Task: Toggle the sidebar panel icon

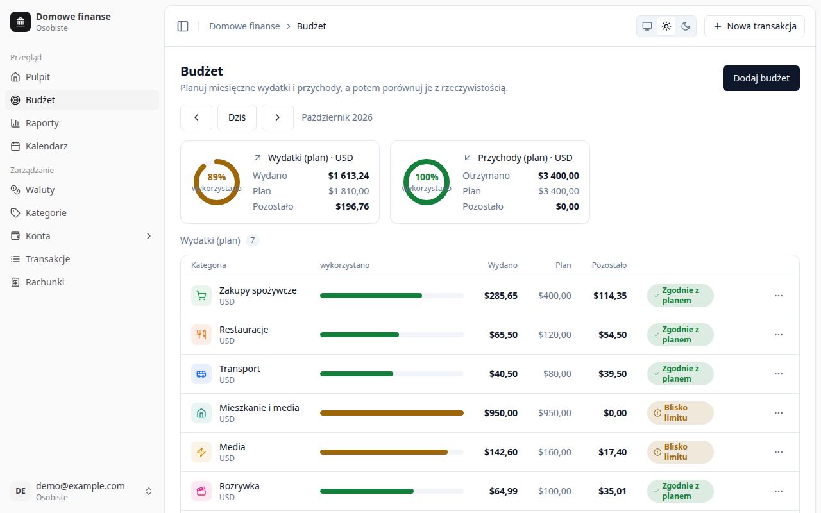Action: pos(183,26)
